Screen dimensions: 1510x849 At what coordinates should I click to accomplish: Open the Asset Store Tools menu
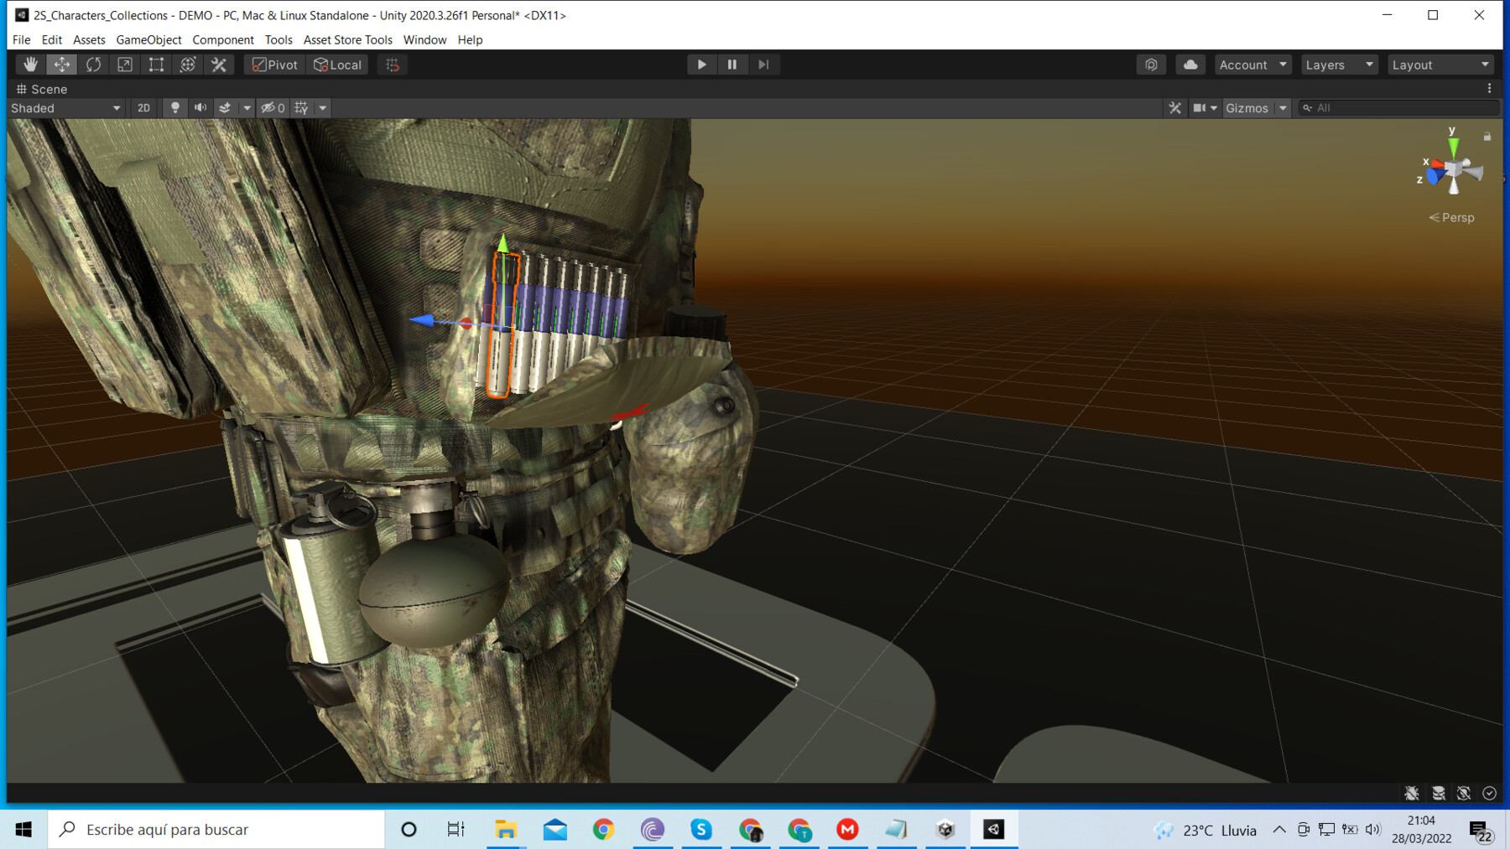coord(347,39)
